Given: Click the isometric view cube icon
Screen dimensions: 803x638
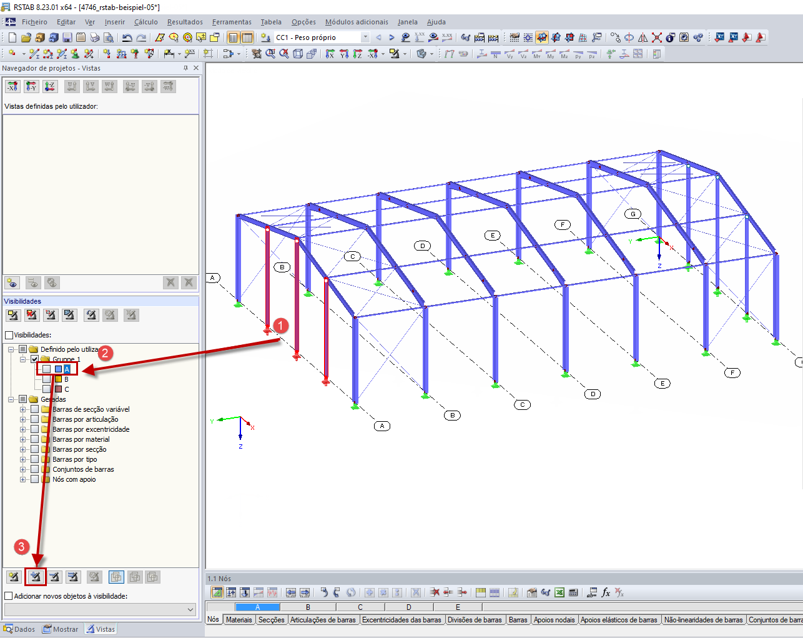Looking at the screenshot, I should (298, 54).
